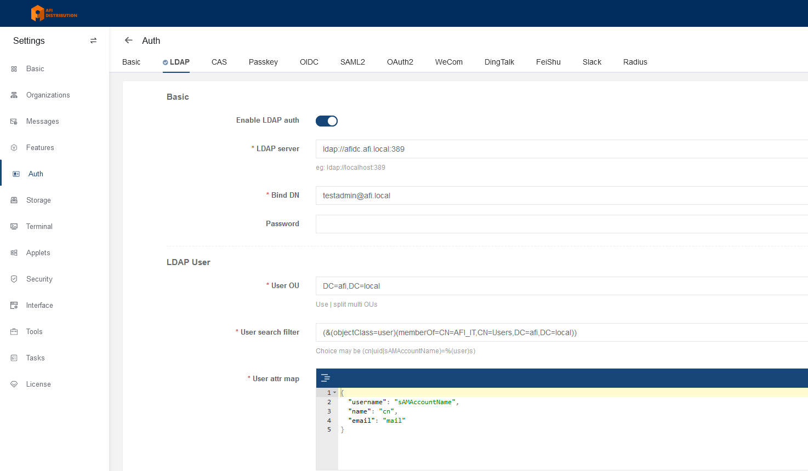Click the User search filter field
Screen dimensions: 808x471
(x=562, y=332)
